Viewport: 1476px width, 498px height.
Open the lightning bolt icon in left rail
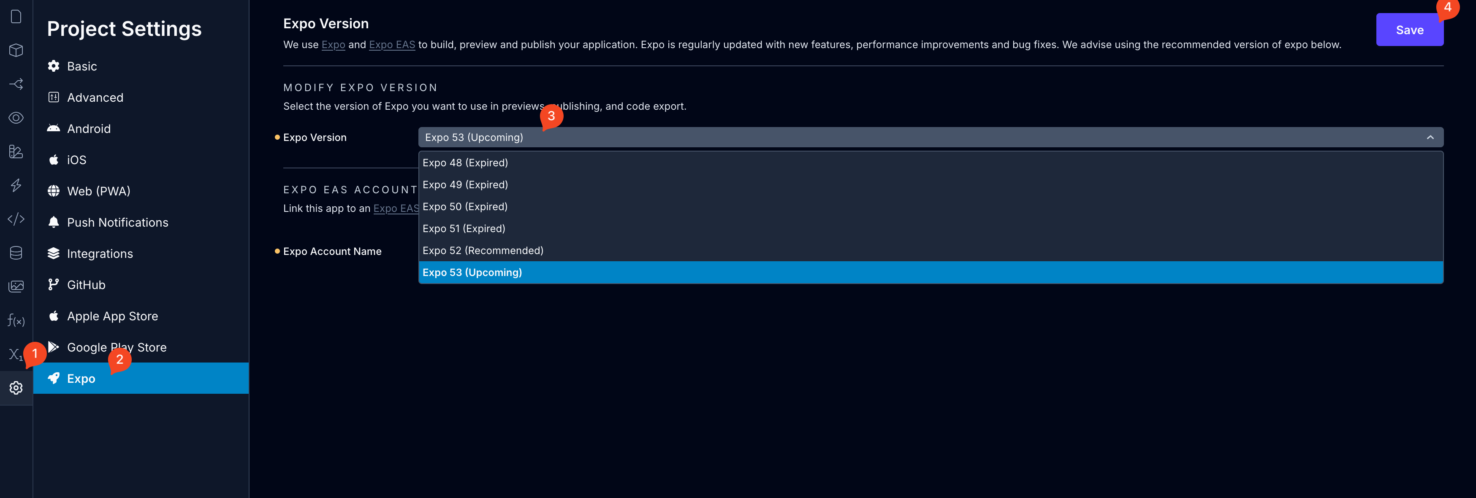[x=16, y=185]
